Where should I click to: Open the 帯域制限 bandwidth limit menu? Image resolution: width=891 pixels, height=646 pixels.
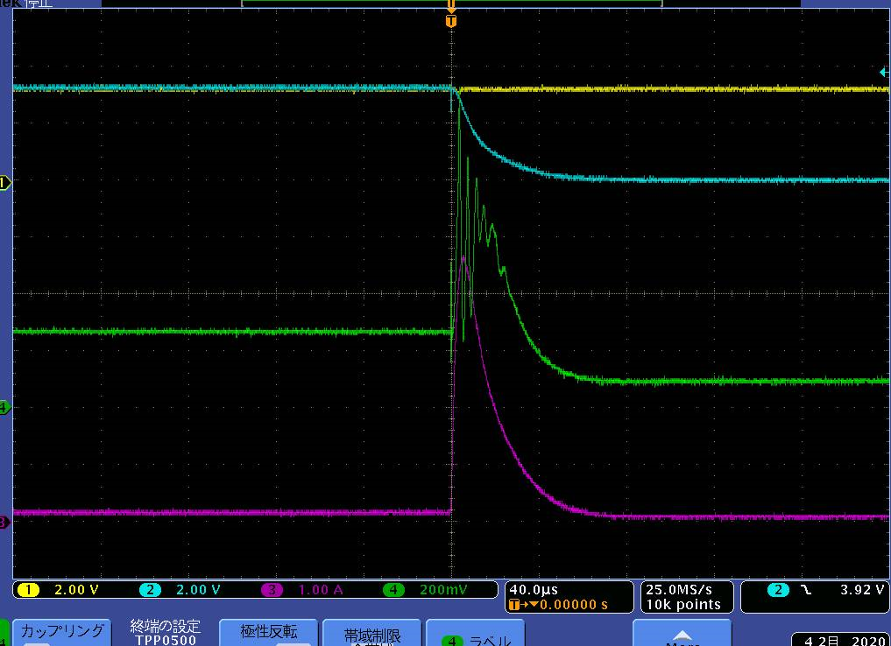click(x=371, y=634)
